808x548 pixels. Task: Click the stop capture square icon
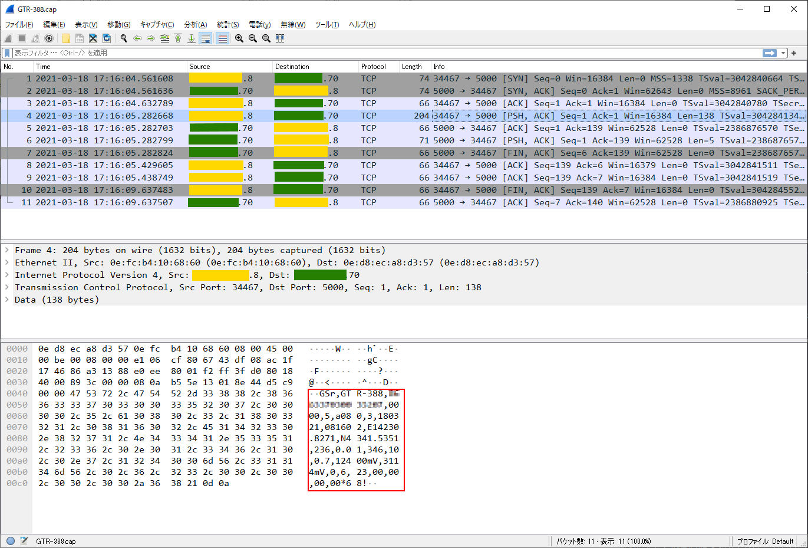pyautogui.click(x=22, y=38)
